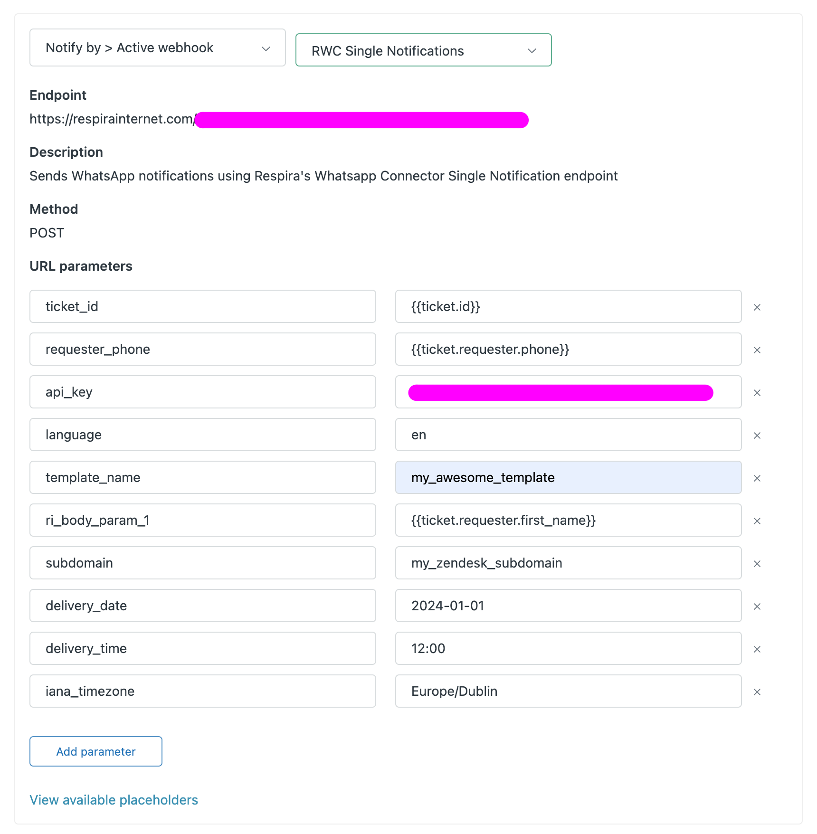Remove the delivery_time parameter

coord(757,649)
